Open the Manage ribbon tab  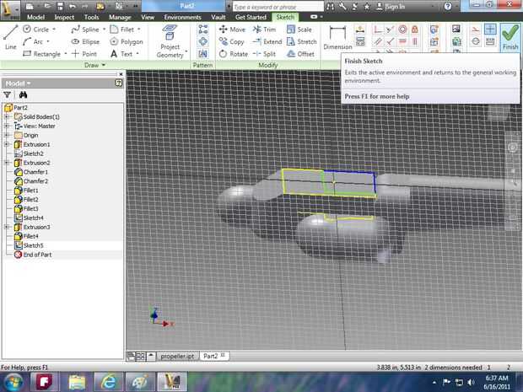click(x=120, y=17)
